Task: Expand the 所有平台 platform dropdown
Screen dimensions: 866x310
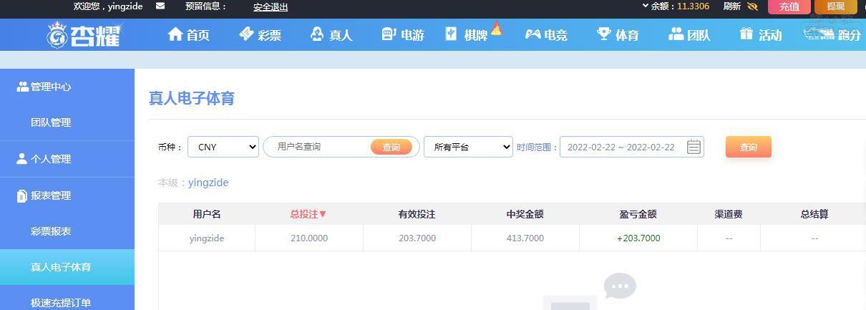Action: (x=468, y=147)
